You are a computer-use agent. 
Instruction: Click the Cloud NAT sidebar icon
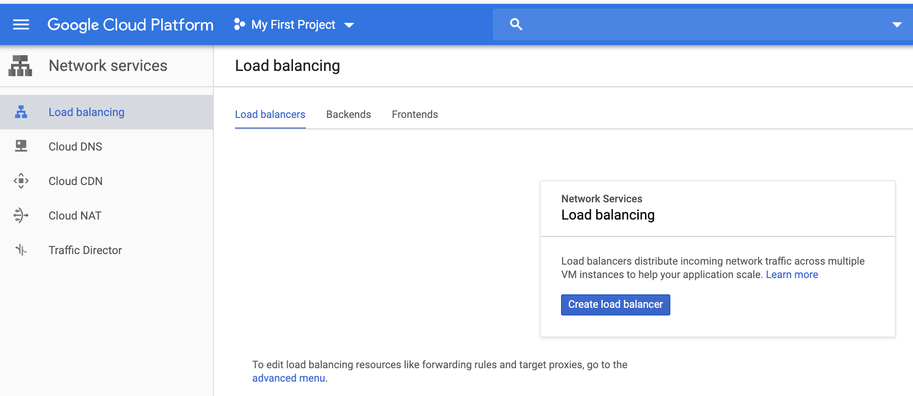point(21,215)
